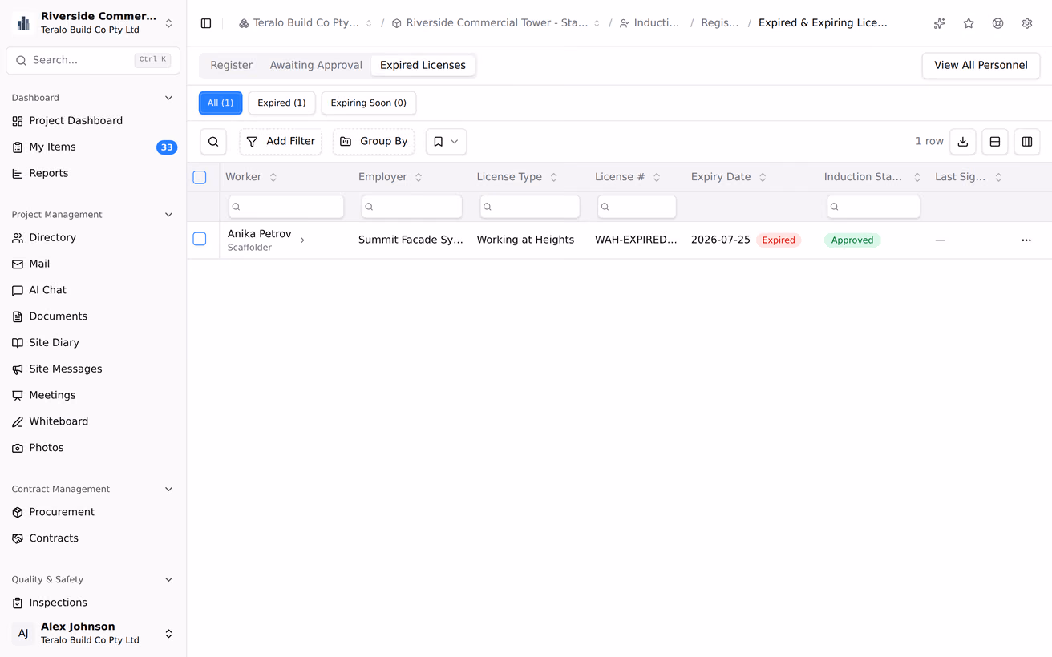Screen dimensions: 1052x657
Task: Toggle the sidebar panel icon
Action: click(206, 23)
